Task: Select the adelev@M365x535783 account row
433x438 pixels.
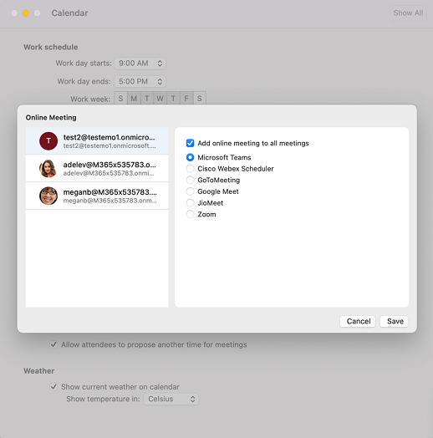Action: (97, 168)
